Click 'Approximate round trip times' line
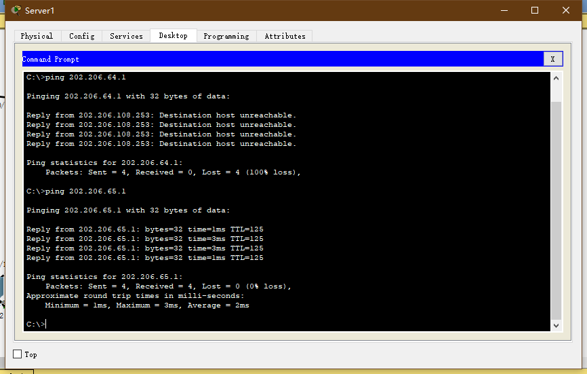587x374 pixels. (x=135, y=296)
